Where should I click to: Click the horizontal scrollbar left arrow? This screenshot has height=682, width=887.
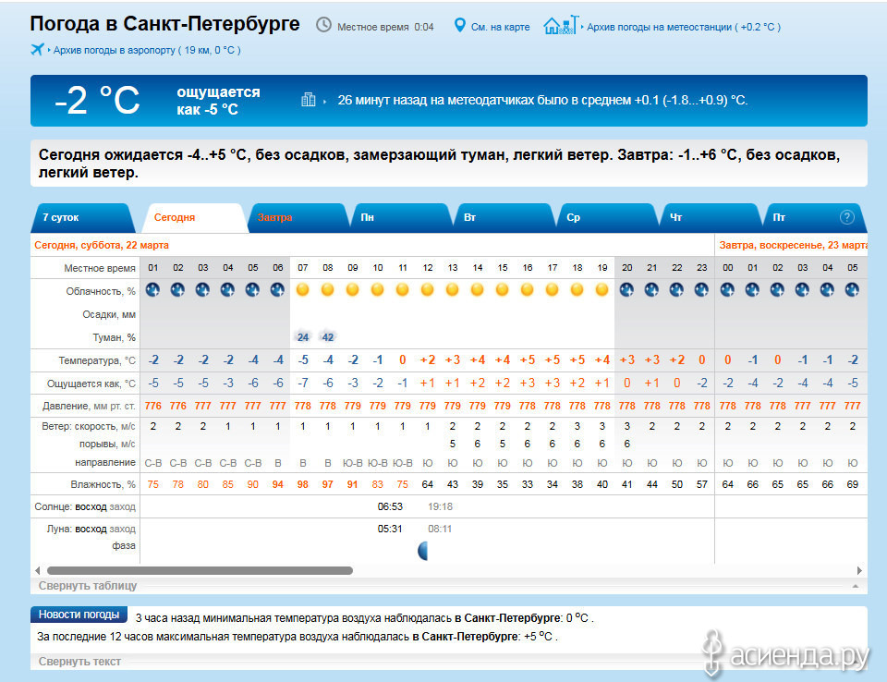pos(38,570)
